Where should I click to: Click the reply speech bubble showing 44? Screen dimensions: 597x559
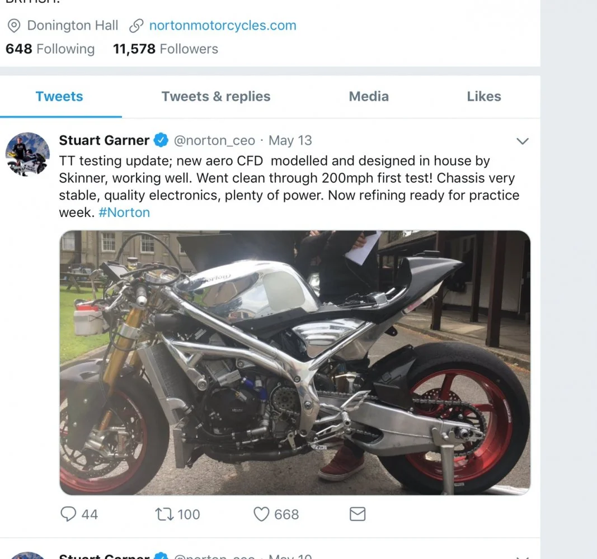click(68, 514)
